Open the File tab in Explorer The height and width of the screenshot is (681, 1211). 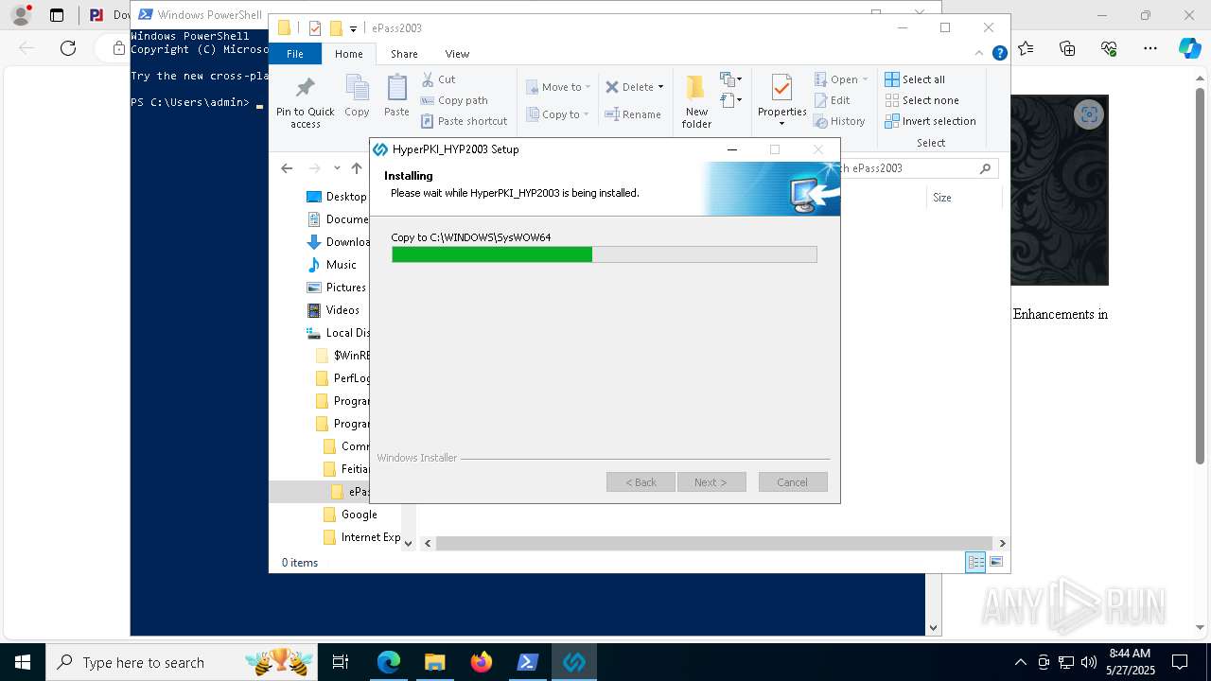point(295,54)
